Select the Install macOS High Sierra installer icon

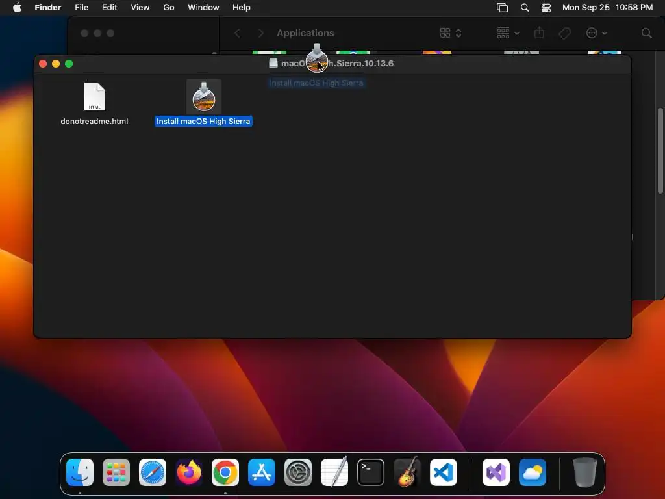click(203, 97)
